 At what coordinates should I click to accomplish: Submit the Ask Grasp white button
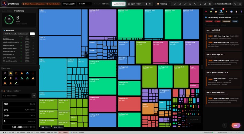pos(32,34)
